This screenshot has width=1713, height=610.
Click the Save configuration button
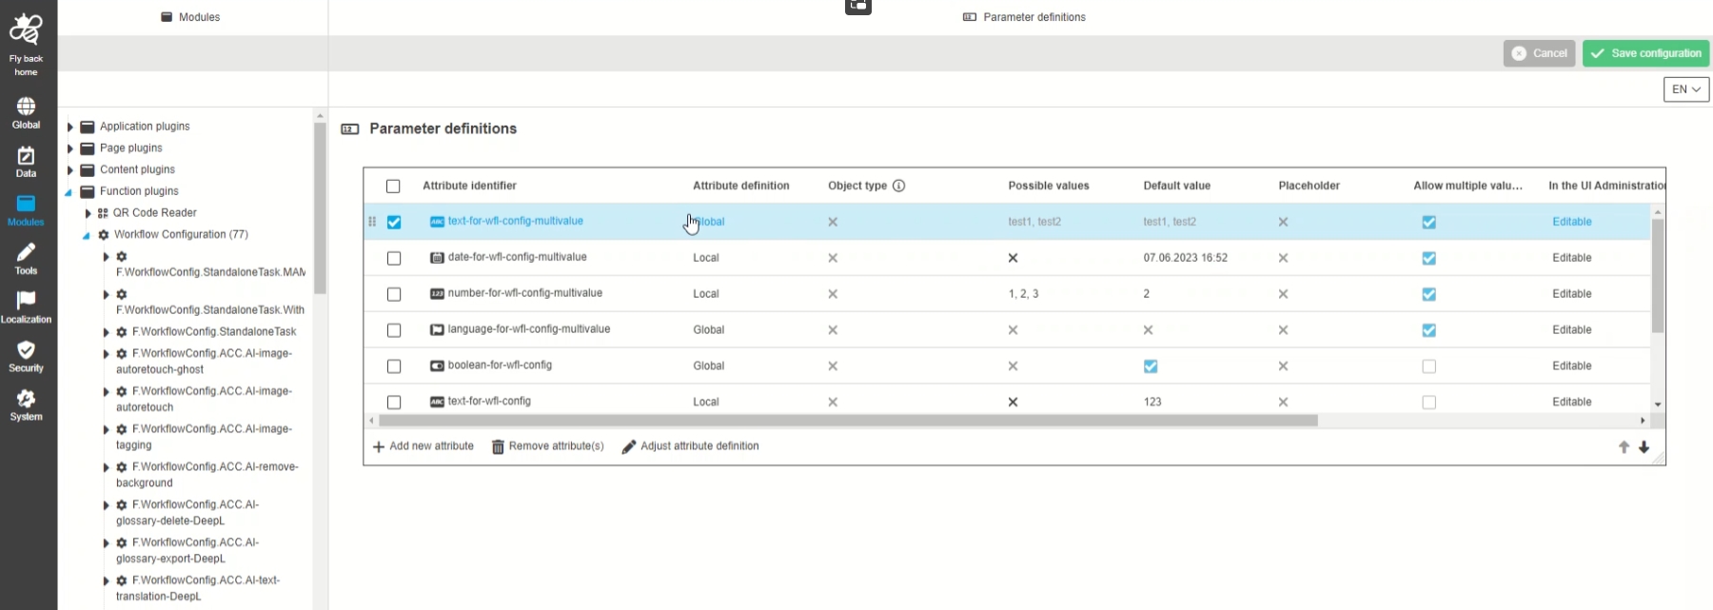(1645, 53)
